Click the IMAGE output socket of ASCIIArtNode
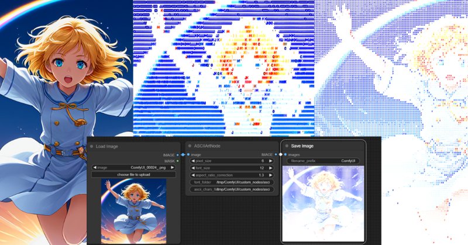 coord(276,154)
